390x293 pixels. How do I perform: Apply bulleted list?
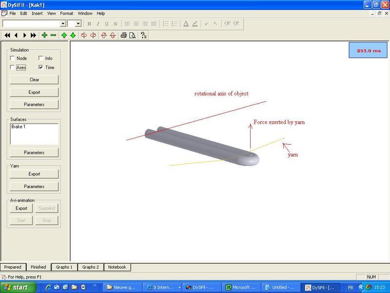point(175,24)
